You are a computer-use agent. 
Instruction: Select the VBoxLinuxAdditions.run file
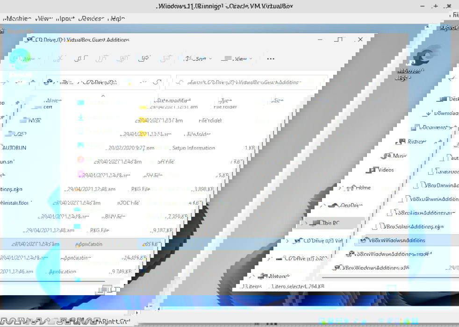421,213
